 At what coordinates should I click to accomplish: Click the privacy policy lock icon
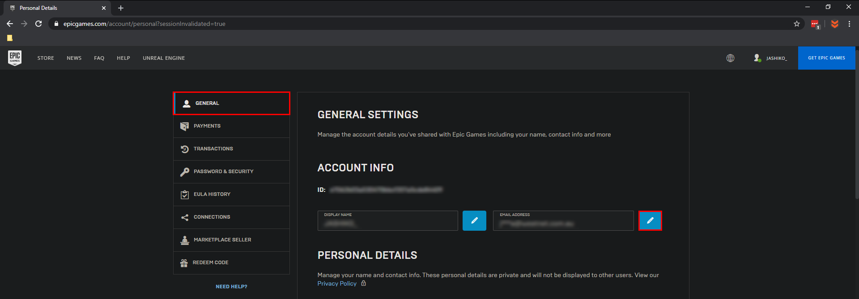click(x=364, y=283)
